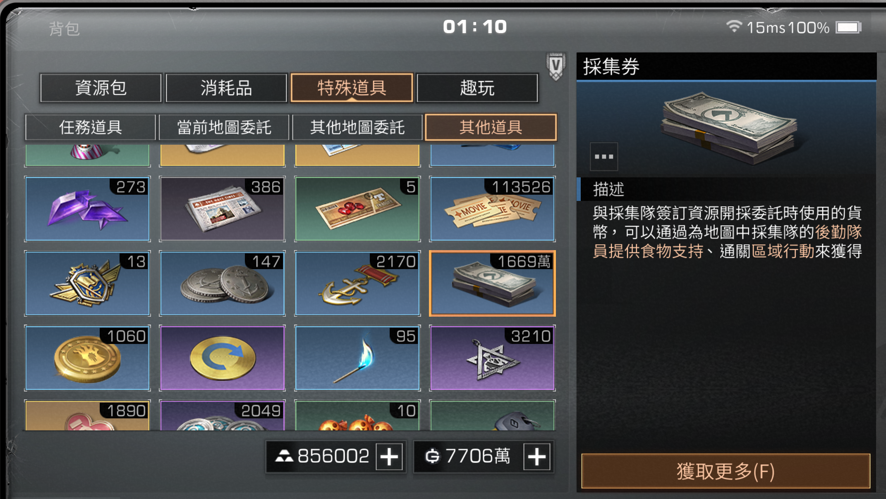Image resolution: width=886 pixels, height=499 pixels.
Task: Select the anchor coins item with 147
Action: [x=222, y=283]
